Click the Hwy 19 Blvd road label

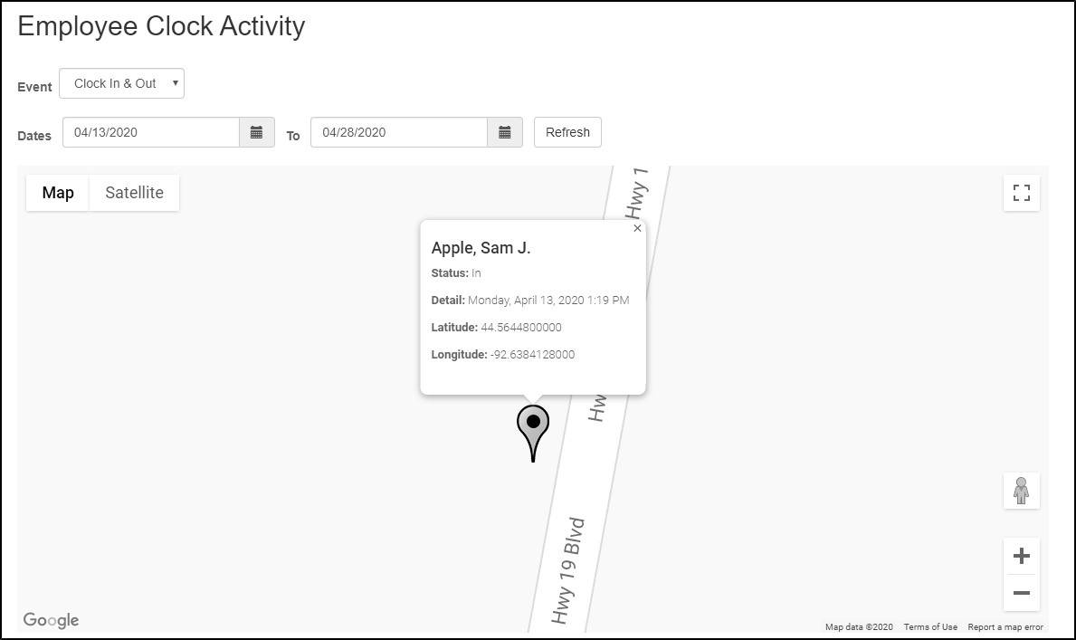click(x=570, y=570)
